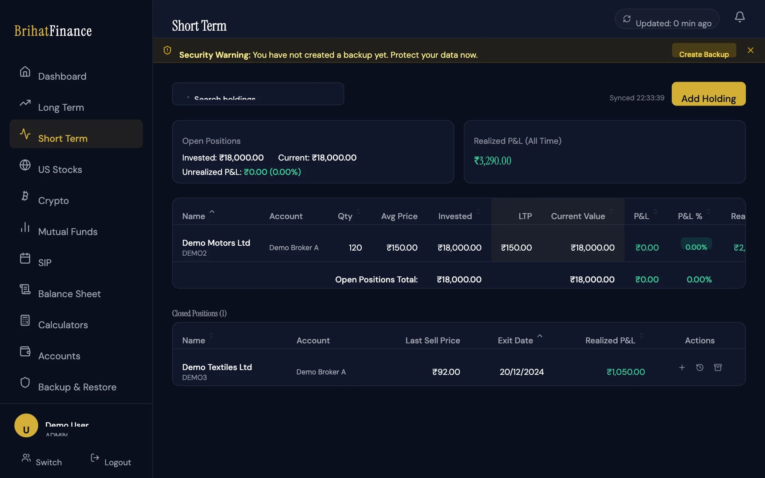
Task: View history for Demo Textiles Ltd
Action: point(700,367)
